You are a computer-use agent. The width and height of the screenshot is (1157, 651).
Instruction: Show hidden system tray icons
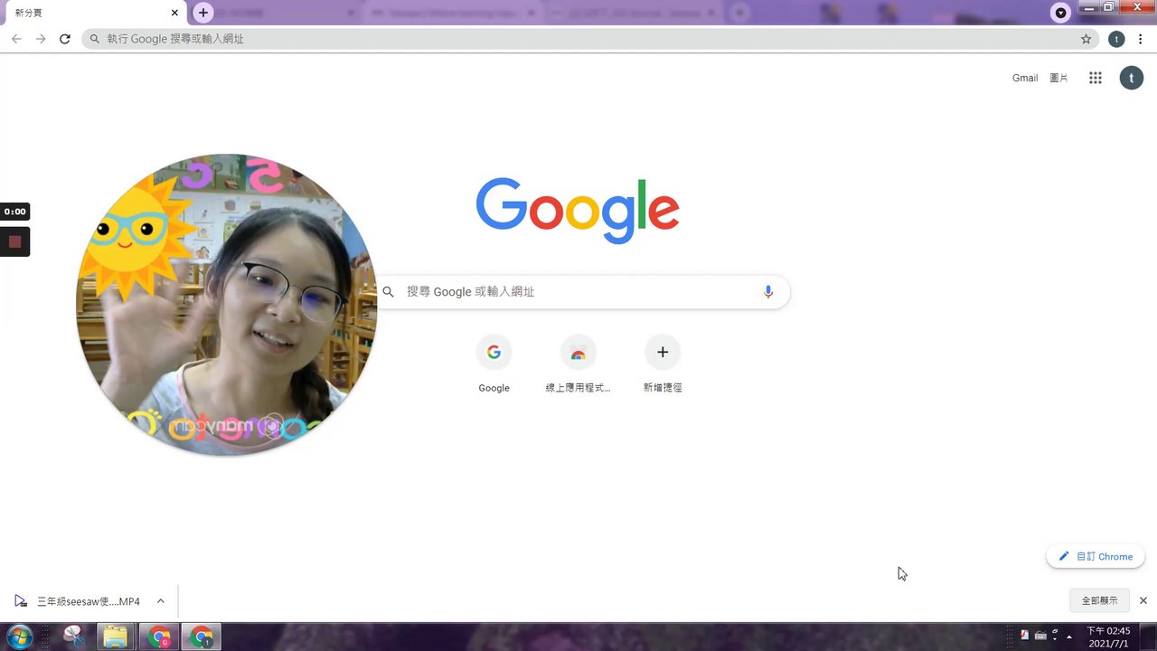[1070, 637]
